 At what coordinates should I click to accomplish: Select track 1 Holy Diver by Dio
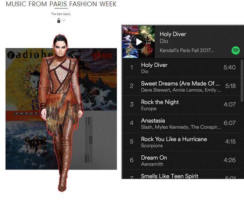point(181,68)
